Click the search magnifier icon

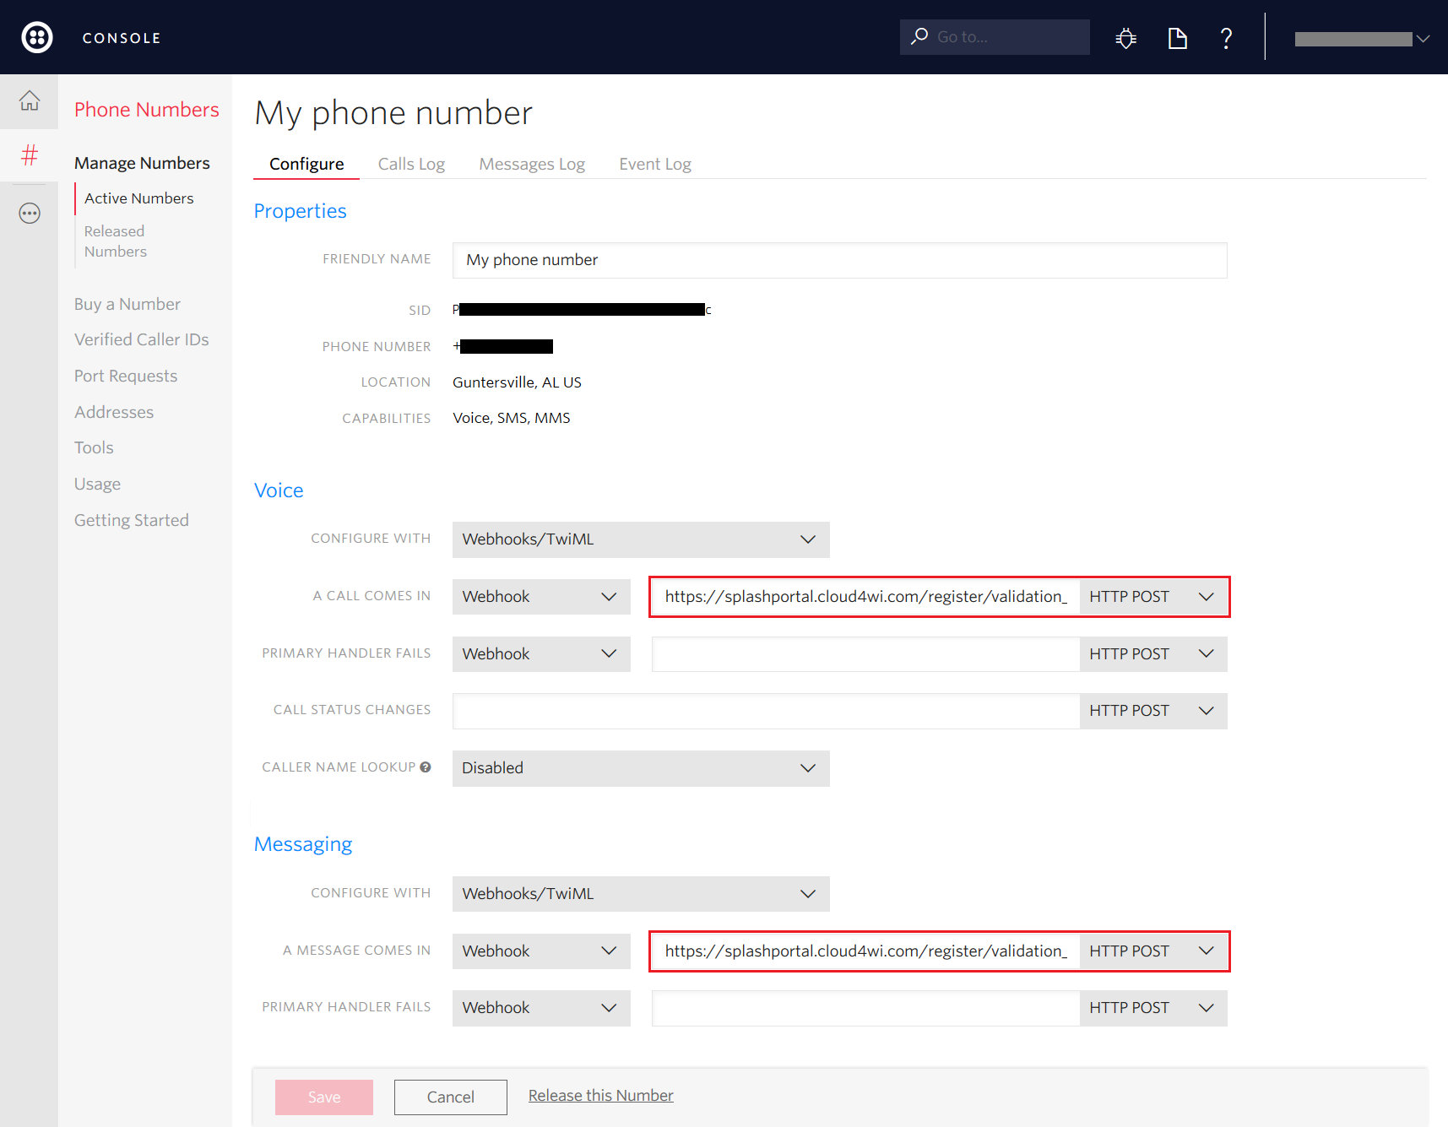919,36
